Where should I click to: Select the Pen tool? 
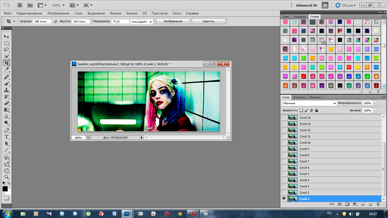(x=7, y=131)
